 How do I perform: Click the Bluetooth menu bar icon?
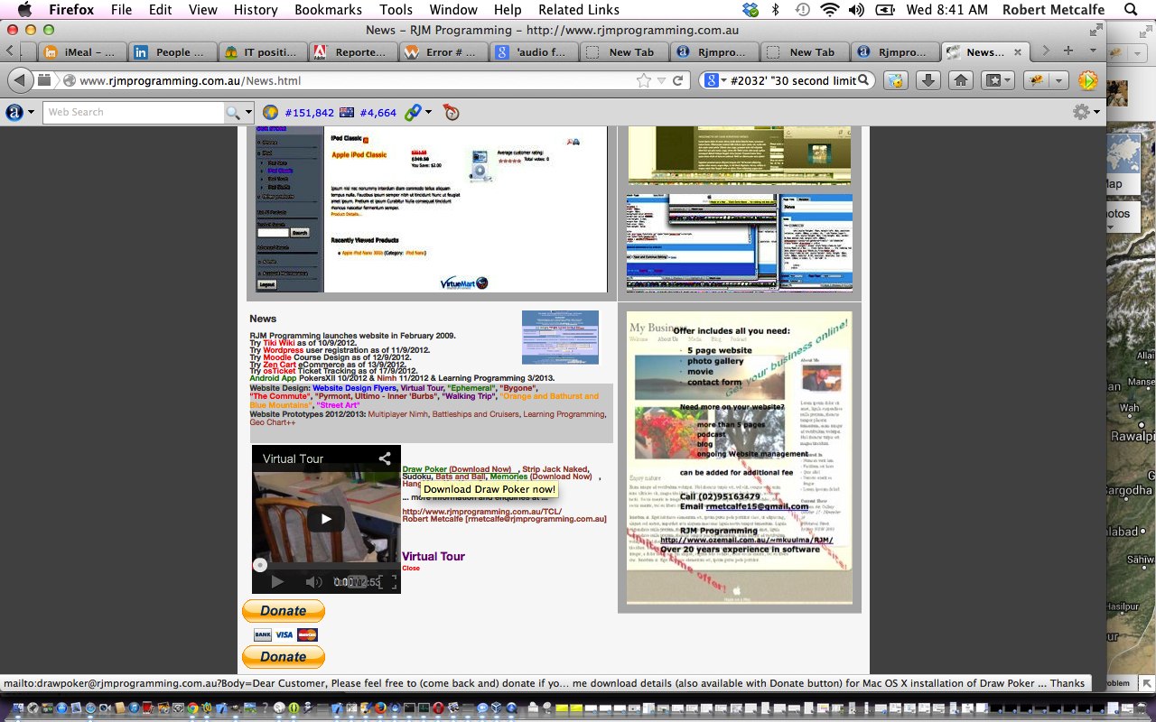(x=776, y=10)
